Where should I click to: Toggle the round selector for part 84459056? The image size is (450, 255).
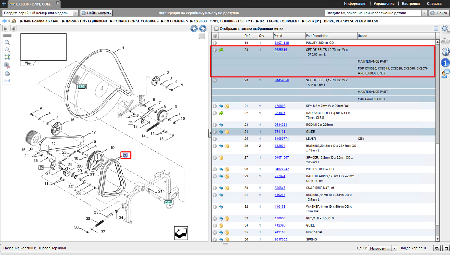[215, 81]
